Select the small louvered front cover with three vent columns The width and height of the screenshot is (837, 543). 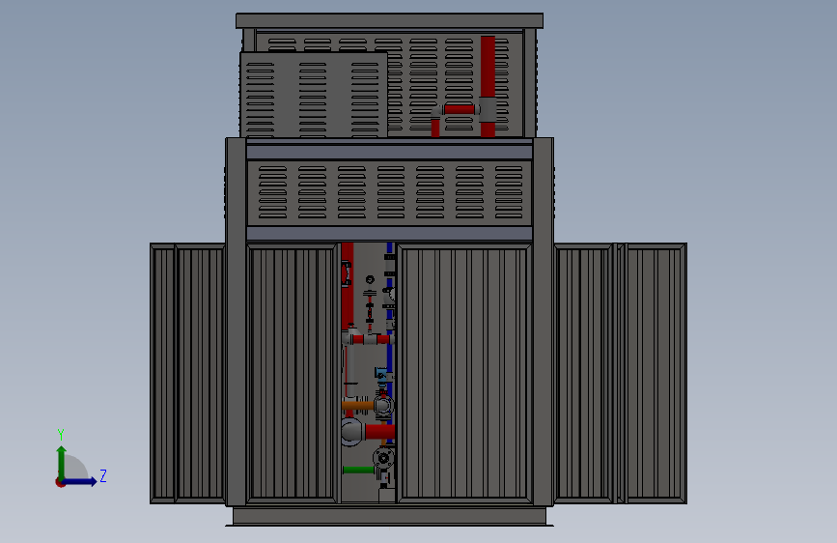[x=314, y=95]
